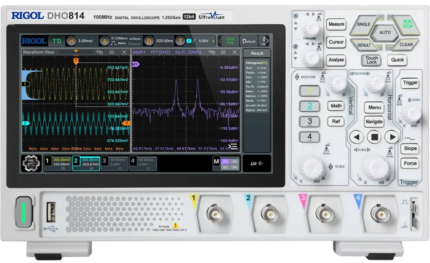Tap the M math label on screen
430x263 pixels.
point(216,162)
